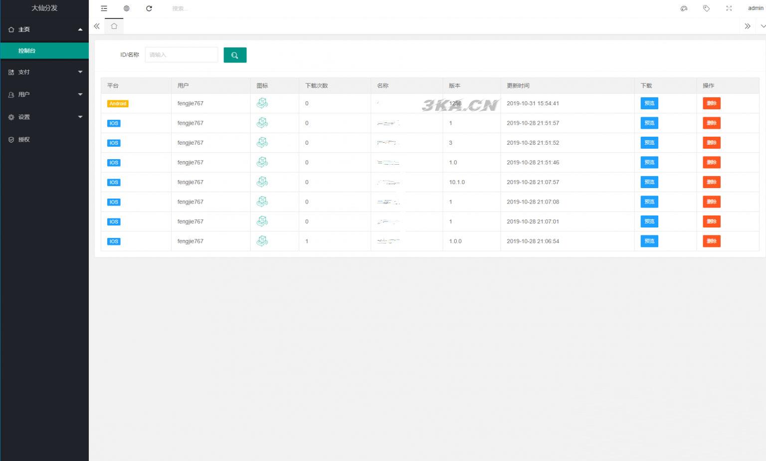Click fengjie767 in the Android row
This screenshot has width=766, height=461.
coord(191,103)
